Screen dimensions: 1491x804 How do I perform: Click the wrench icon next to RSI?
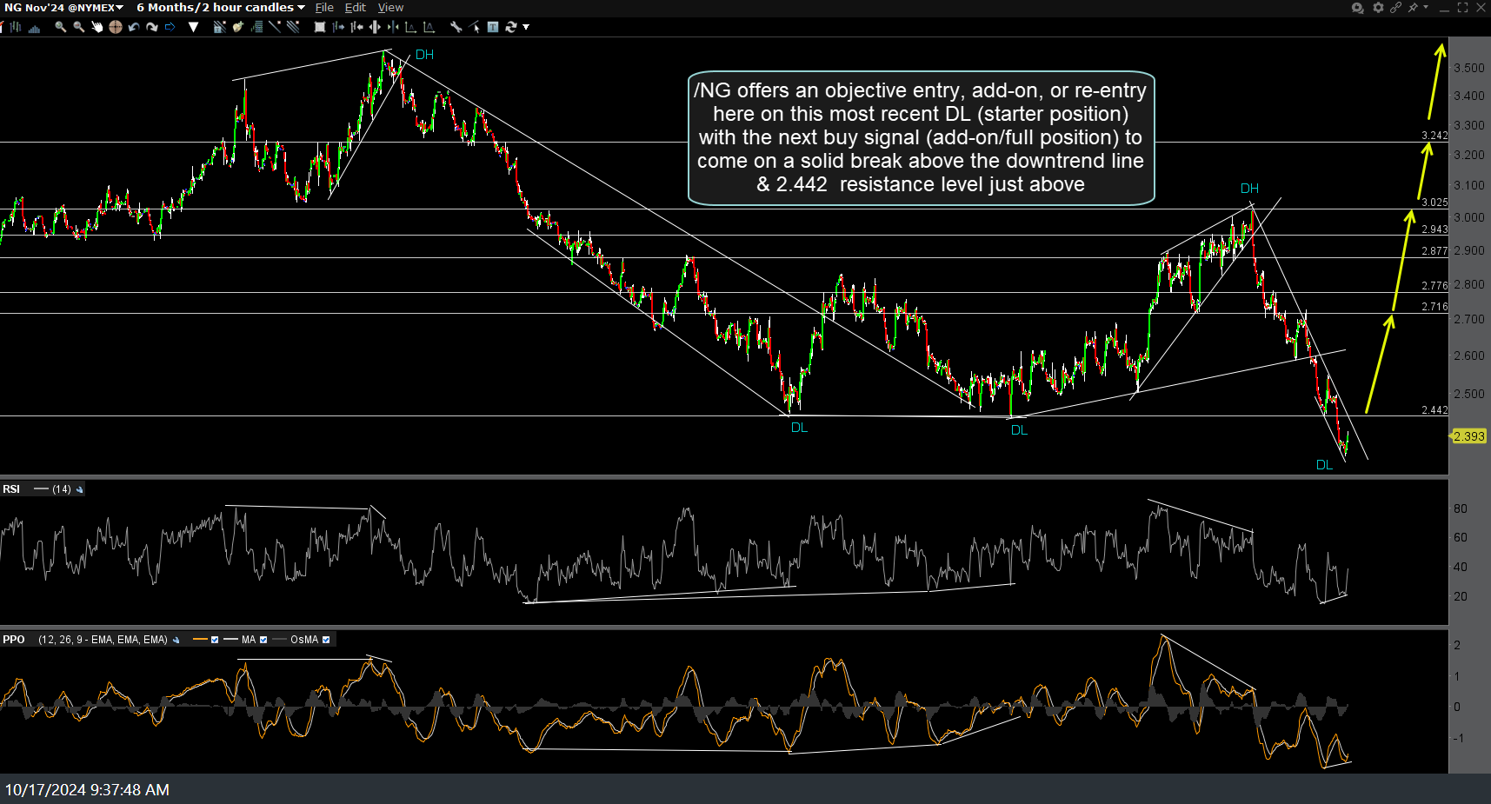point(80,489)
